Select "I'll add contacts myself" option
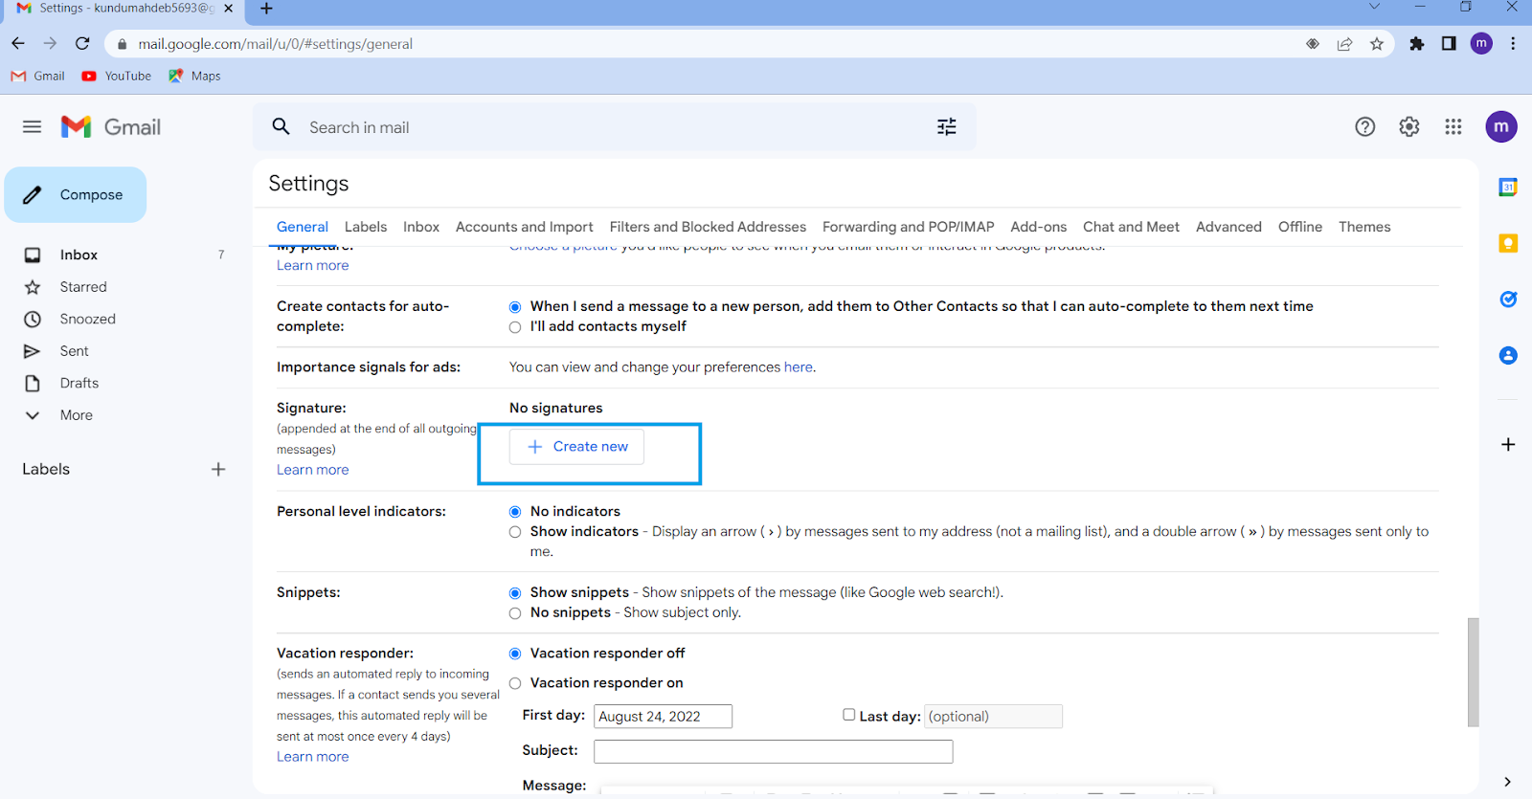Image resolution: width=1532 pixels, height=799 pixels. click(515, 327)
